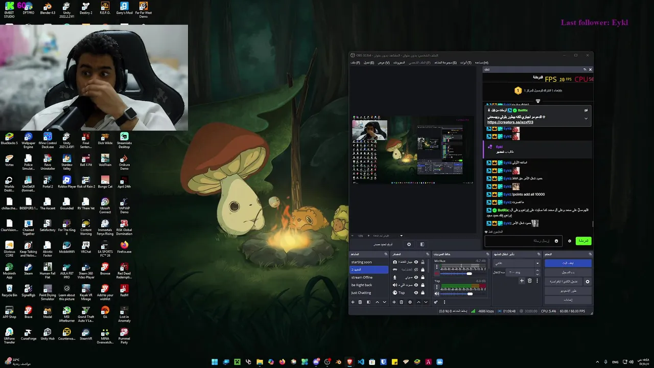Open Streamlabs Desktop shortcut
The width and height of the screenshot is (654, 368).
(x=124, y=139)
